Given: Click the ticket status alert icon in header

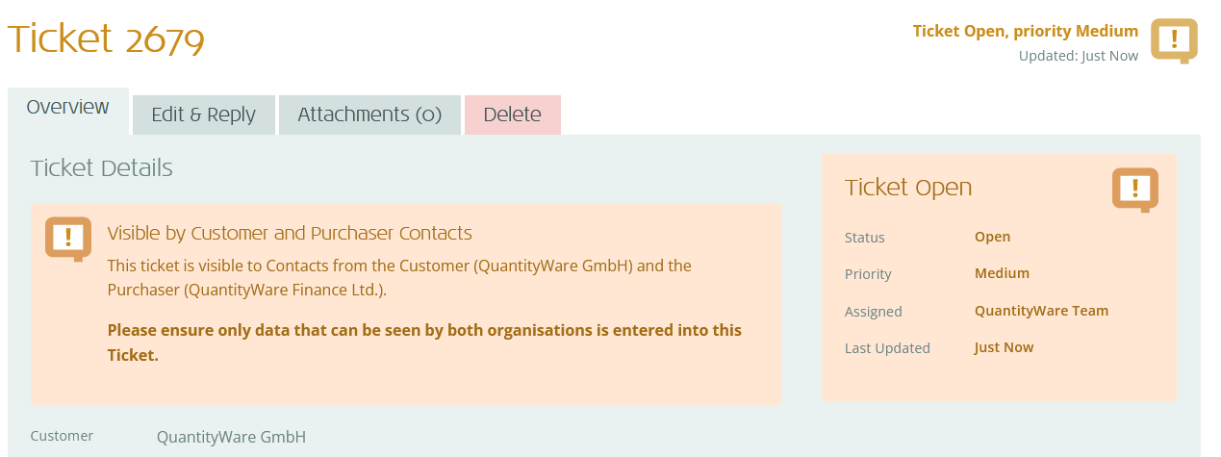Looking at the screenshot, I should pos(1174,40).
